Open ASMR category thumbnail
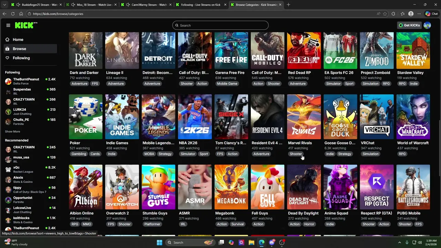The height and width of the screenshot is (248, 441). coord(195,187)
